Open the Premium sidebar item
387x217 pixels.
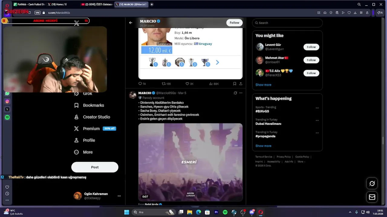[x=95, y=128]
